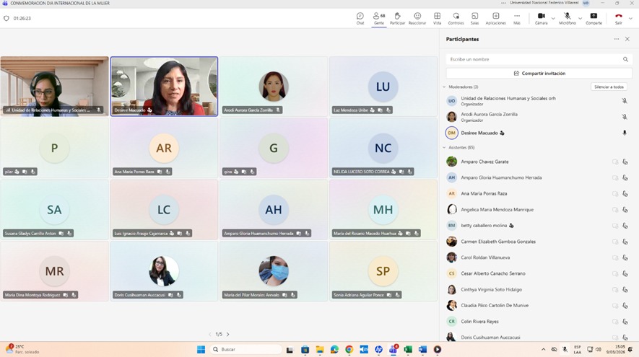Open the Chat panel
Image resolution: width=639 pixels, height=357 pixels.
click(360, 18)
